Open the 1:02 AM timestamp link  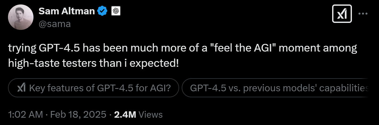point(26,115)
